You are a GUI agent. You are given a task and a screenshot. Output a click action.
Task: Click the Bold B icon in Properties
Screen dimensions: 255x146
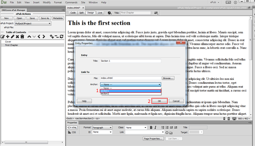pos(151,128)
